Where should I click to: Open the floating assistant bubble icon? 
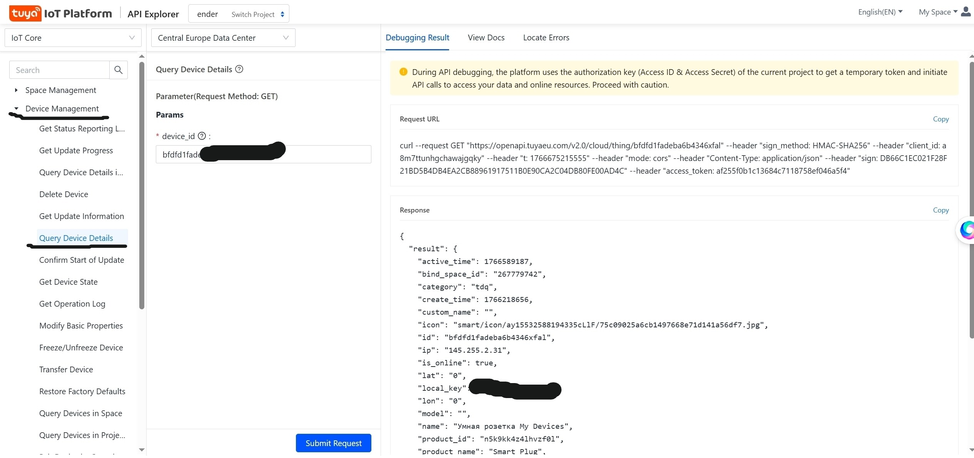(x=967, y=230)
